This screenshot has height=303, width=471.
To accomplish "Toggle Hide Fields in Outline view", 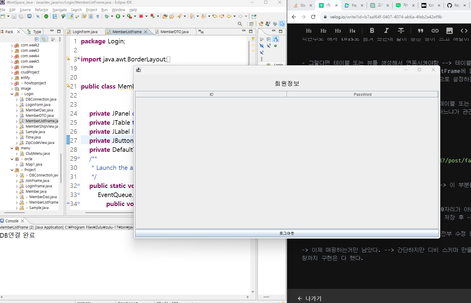I will (262, 46).
